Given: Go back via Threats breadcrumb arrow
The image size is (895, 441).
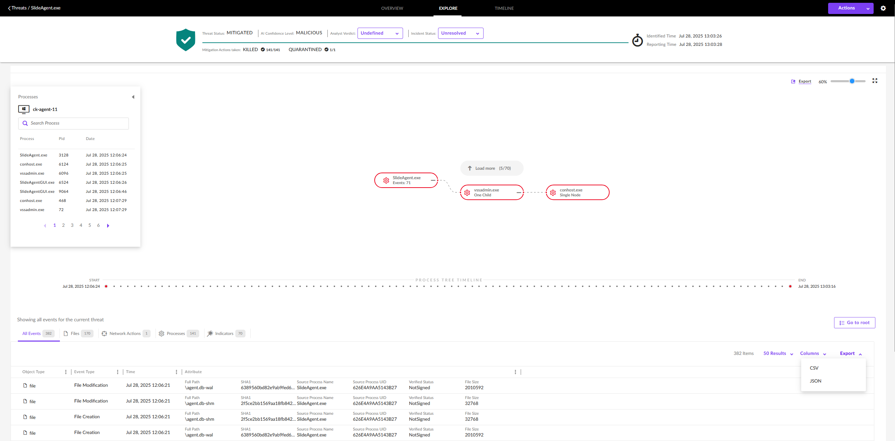Looking at the screenshot, I should (x=9, y=8).
